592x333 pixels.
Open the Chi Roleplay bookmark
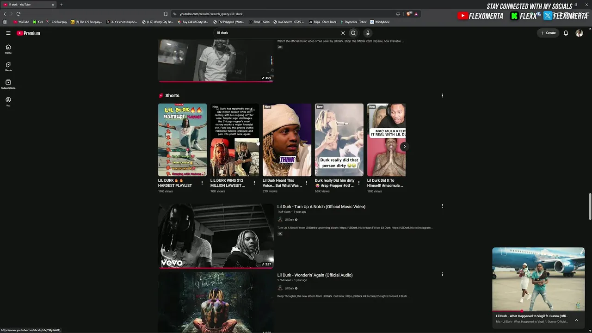point(57,22)
